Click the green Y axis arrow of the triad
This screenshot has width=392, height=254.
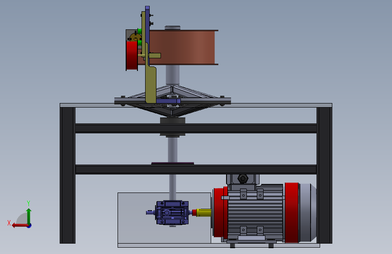29,216
